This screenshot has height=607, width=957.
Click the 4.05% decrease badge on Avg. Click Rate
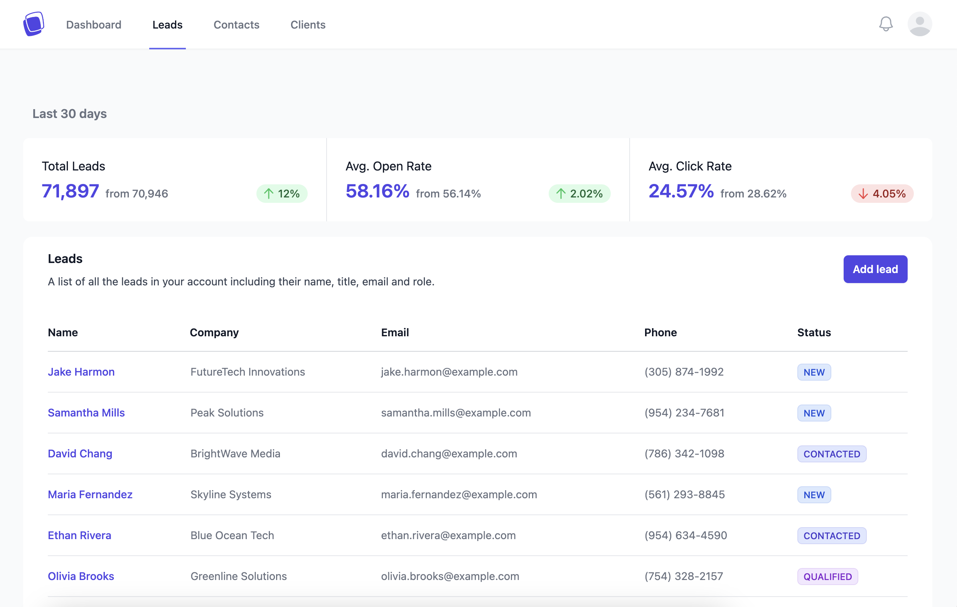coord(882,194)
